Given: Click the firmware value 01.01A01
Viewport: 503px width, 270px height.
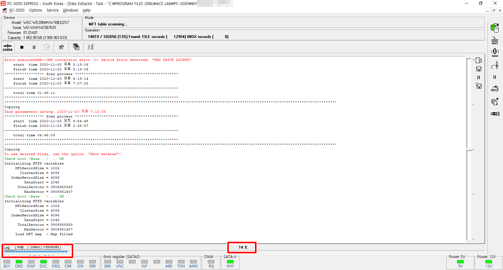Looking at the screenshot, I should 30,33.
